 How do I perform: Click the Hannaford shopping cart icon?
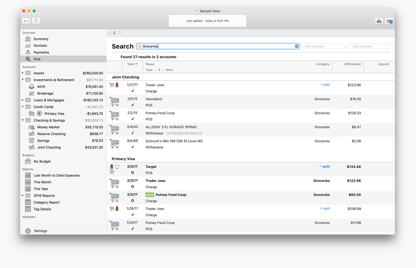tap(115, 102)
